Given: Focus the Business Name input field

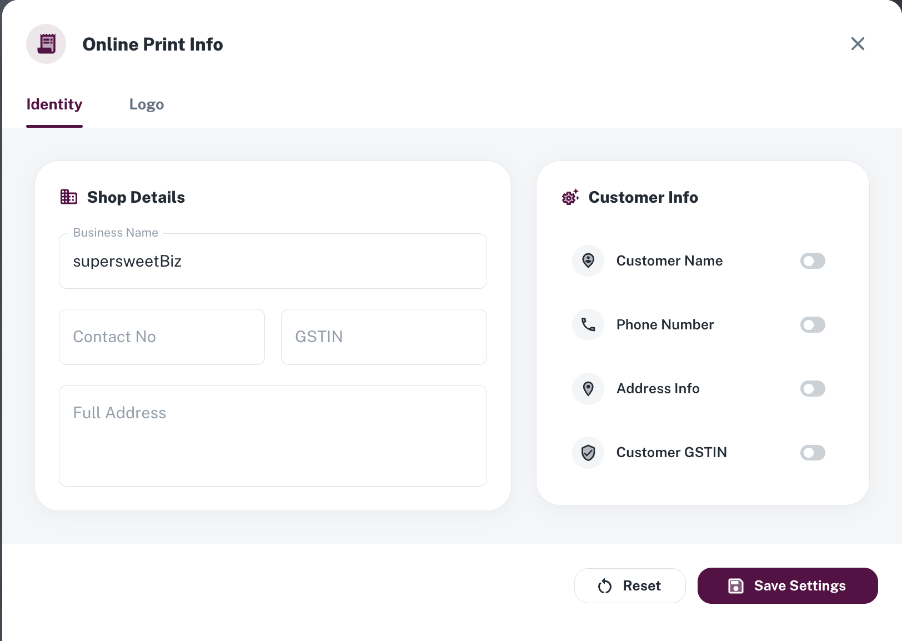Looking at the screenshot, I should point(273,262).
